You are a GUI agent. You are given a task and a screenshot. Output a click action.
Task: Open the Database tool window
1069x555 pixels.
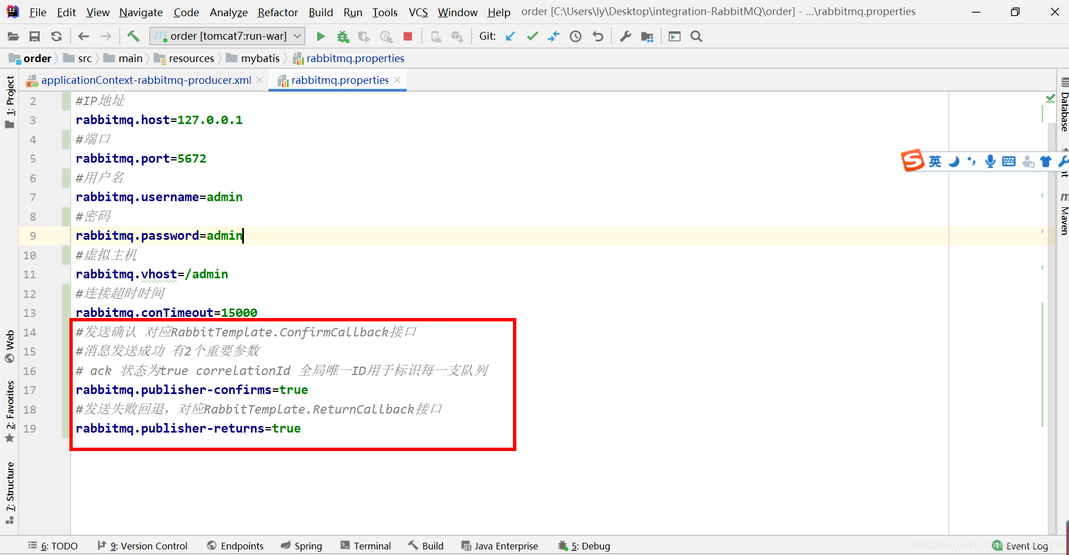pyautogui.click(x=1064, y=105)
